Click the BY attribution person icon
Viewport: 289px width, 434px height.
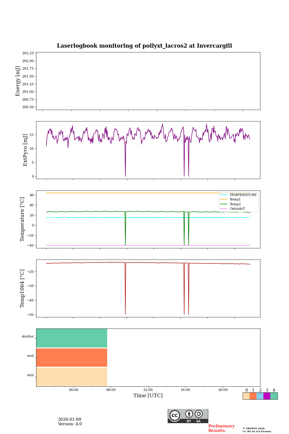click(x=189, y=414)
